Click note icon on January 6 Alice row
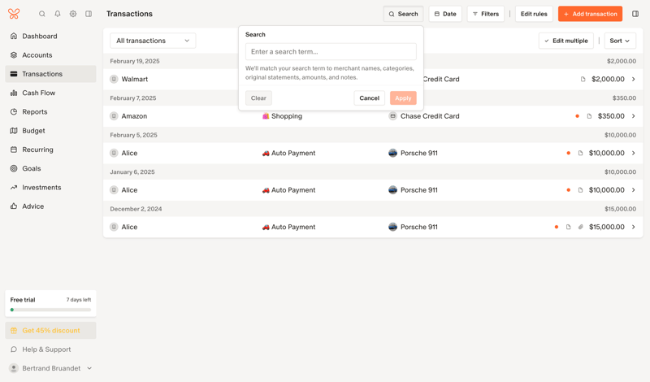This screenshot has width=650, height=382. (580, 189)
